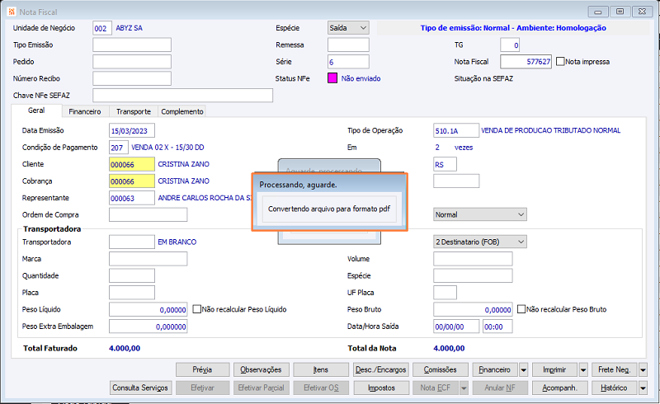The image size is (660, 404).
Task: Enable Não recalcular Peso Líquido checkbox
Action: pos(196,309)
